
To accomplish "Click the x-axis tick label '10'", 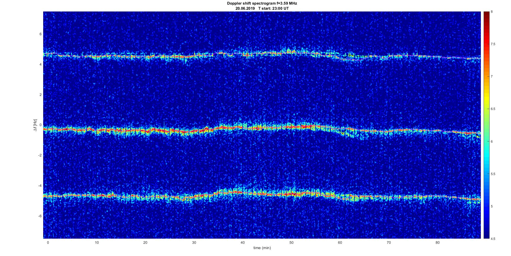I will [96, 243].
